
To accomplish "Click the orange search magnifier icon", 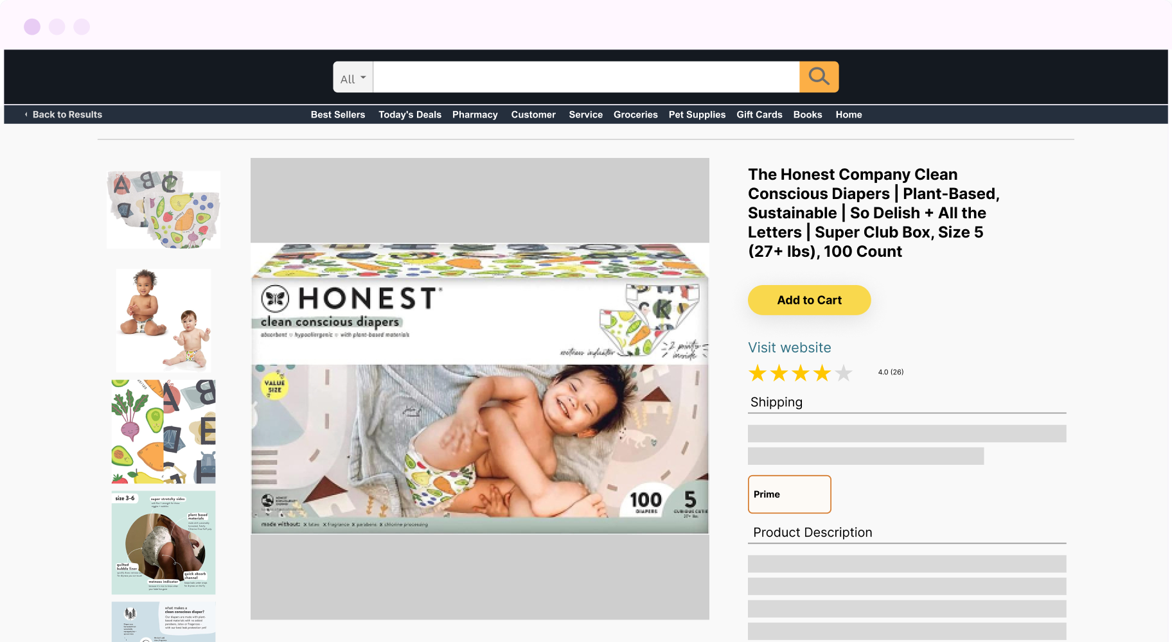I will point(819,77).
